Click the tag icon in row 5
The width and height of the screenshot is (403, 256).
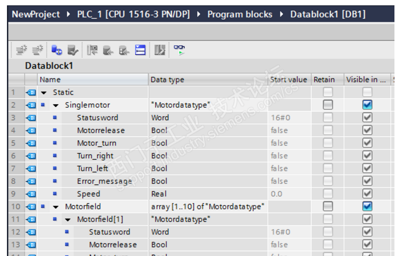[x=31, y=143]
